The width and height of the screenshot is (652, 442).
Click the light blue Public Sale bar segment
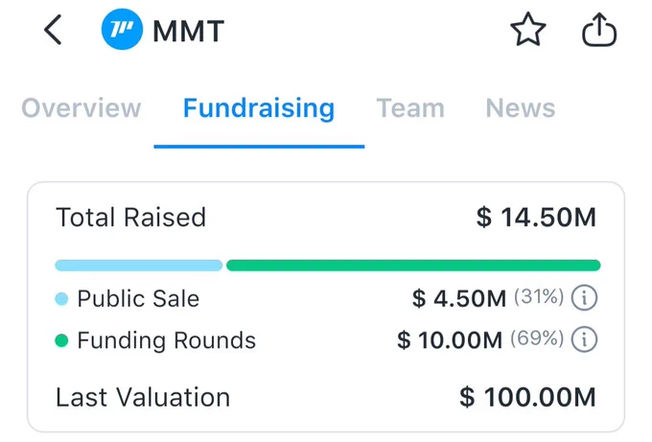139,266
